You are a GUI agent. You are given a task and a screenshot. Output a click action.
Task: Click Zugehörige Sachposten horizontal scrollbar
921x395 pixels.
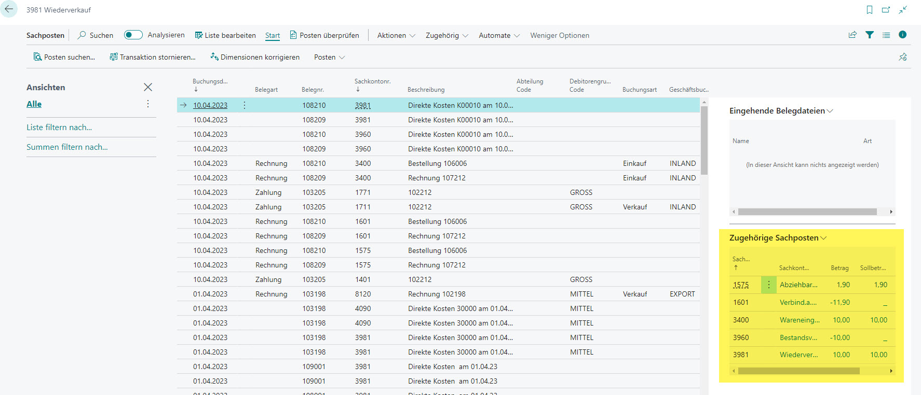pyautogui.click(x=798, y=371)
